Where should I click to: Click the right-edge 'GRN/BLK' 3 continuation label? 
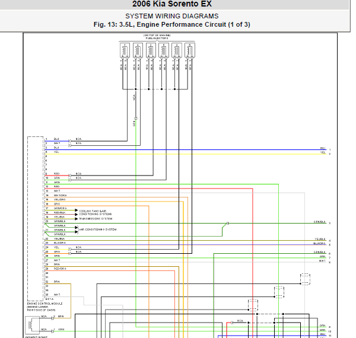(320, 222)
